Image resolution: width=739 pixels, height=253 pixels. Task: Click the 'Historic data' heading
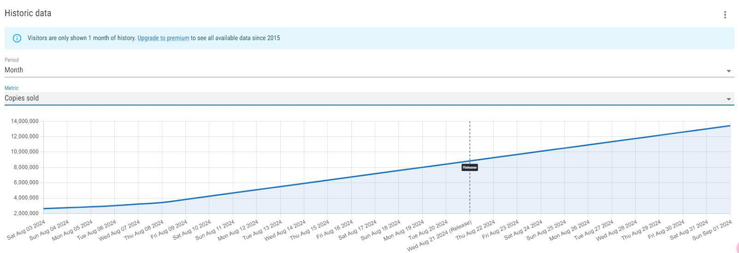pos(28,13)
